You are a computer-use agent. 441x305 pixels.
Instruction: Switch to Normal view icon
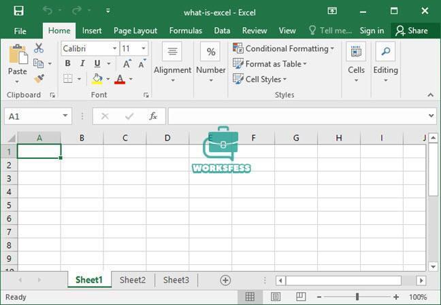[x=250, y=297]
